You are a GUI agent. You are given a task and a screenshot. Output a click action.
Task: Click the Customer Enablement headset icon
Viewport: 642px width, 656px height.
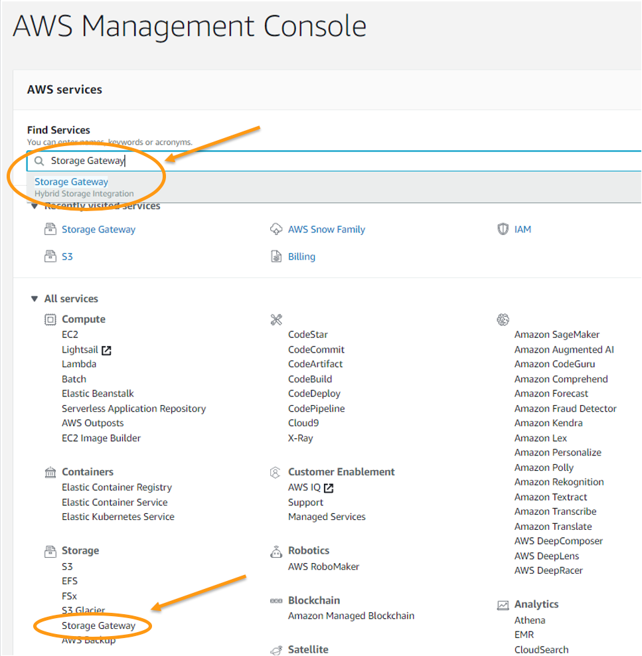[276, 472]
